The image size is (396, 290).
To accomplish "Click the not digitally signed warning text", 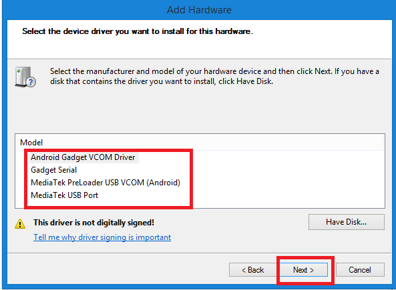I will pyautogui.click(x=93, y=223).
